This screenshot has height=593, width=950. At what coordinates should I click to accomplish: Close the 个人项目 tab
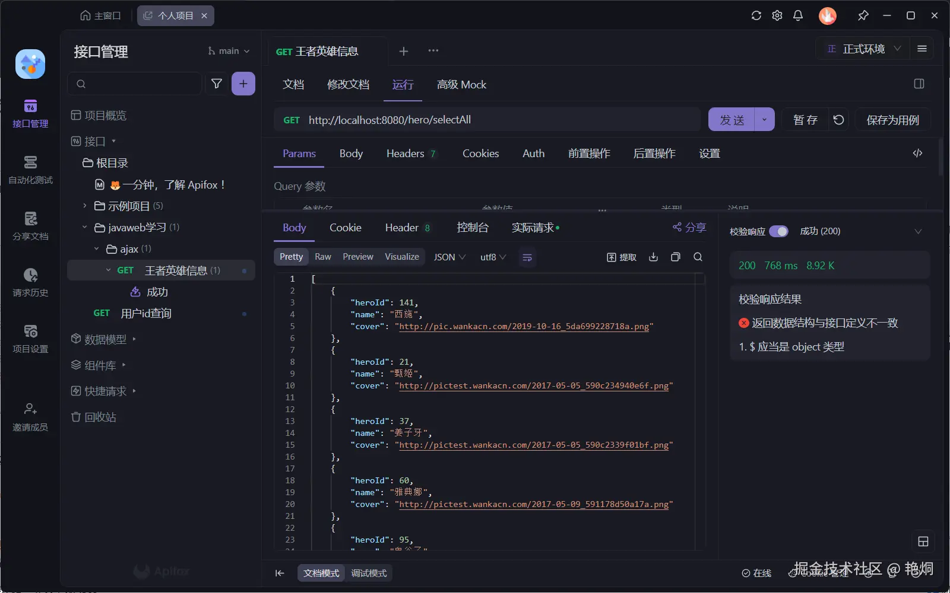(x=204, y=15)
